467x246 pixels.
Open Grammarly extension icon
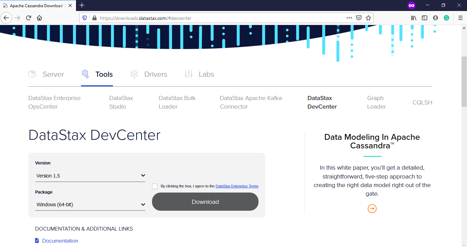[446, 18]
